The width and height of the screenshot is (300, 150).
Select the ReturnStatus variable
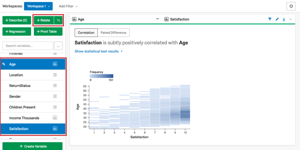pos(20,86)
